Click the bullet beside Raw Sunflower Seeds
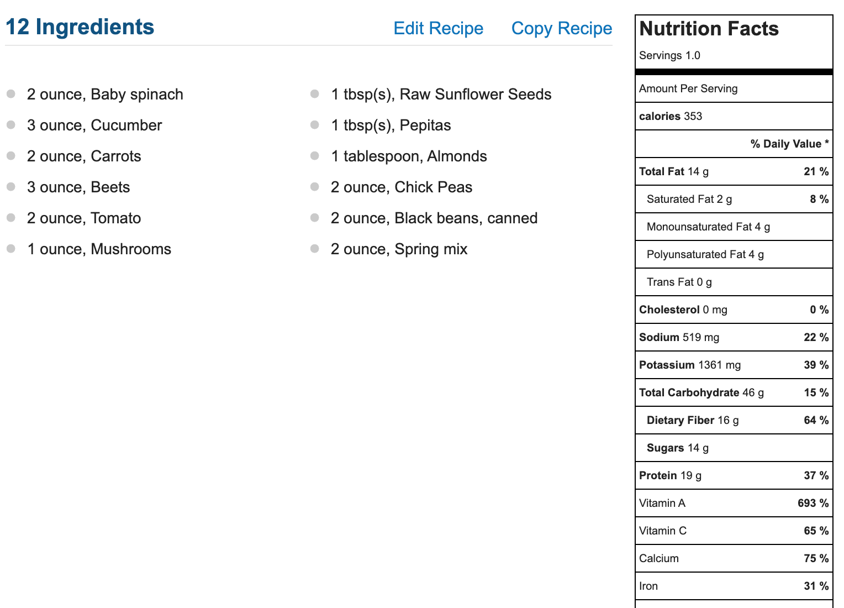 point(315,94)
